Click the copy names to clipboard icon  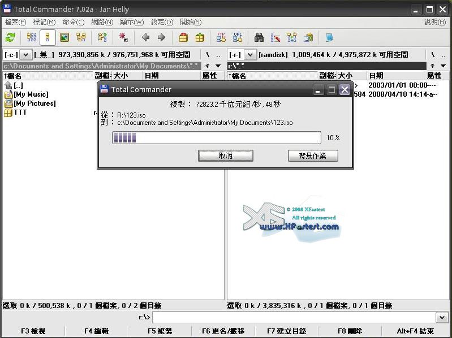tap(308, 37)
